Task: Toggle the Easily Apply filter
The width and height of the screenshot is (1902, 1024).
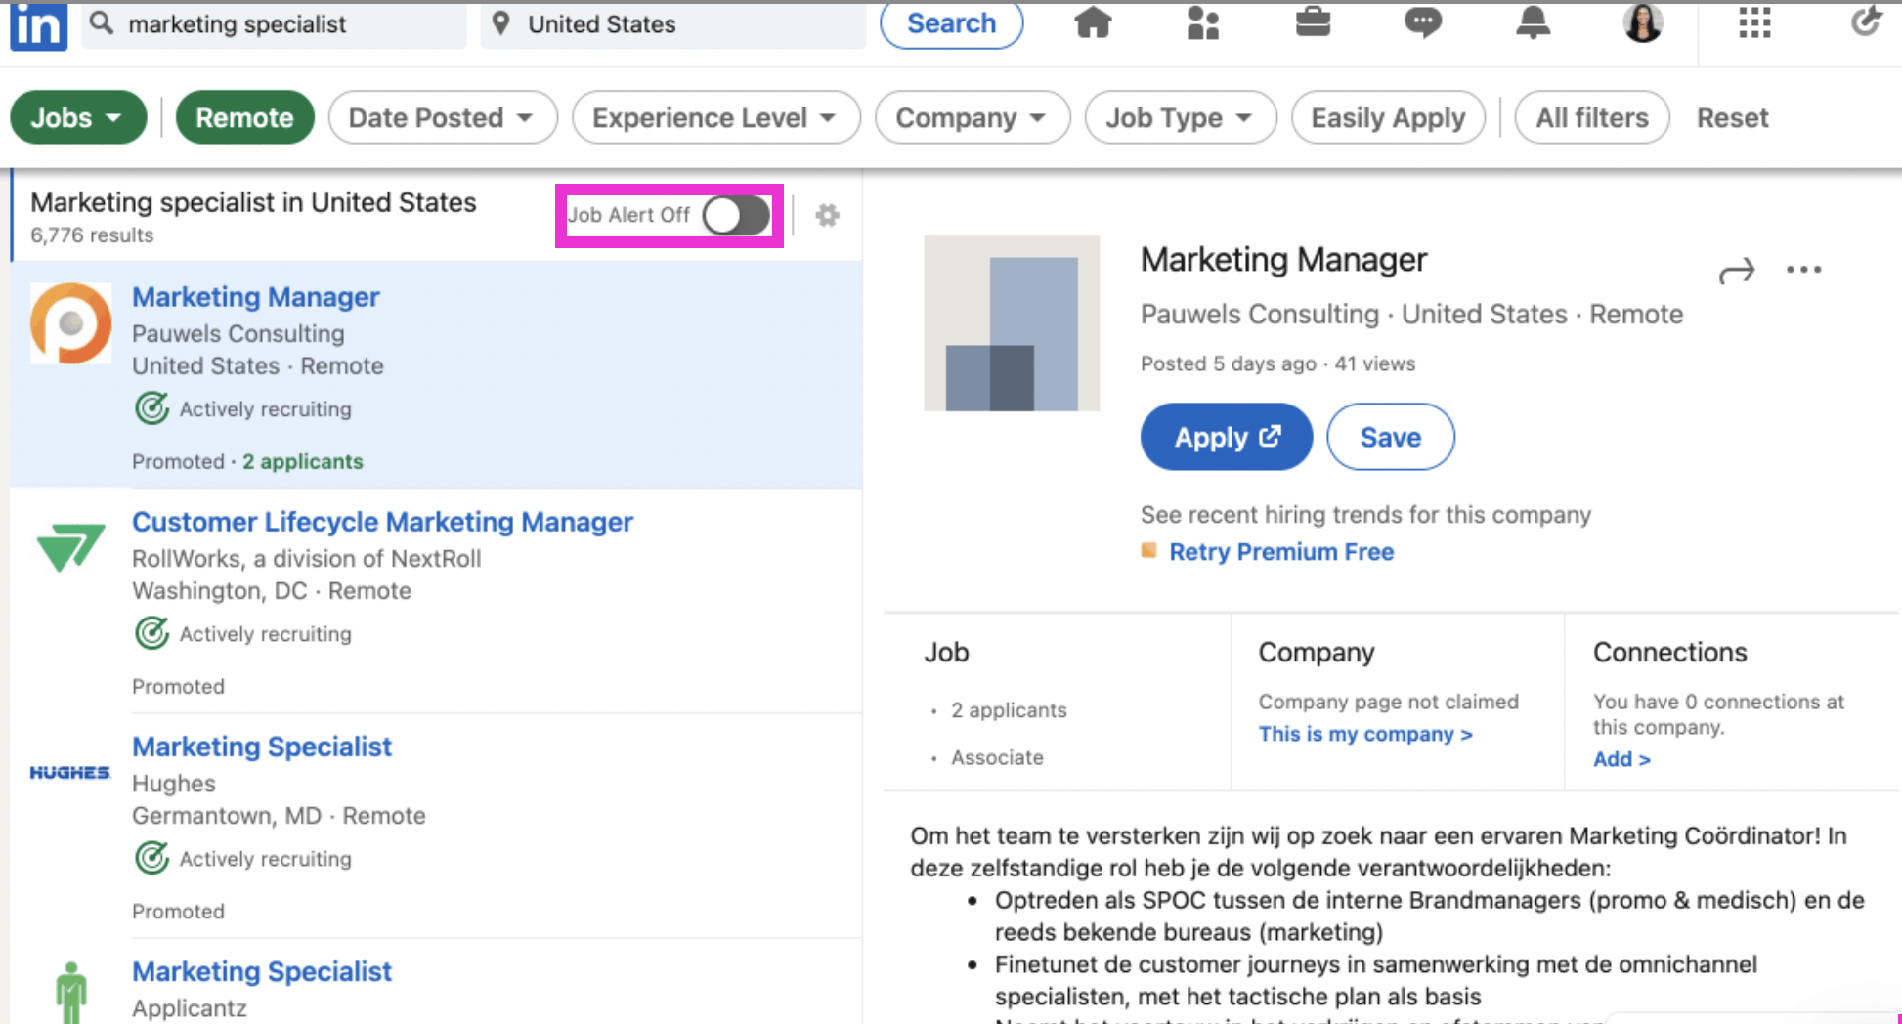Action: [x=1388, y=117]
